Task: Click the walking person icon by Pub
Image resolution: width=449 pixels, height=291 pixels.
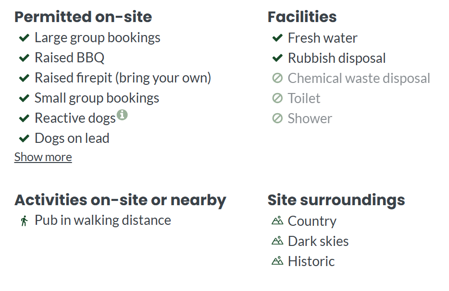Action: 25,221
